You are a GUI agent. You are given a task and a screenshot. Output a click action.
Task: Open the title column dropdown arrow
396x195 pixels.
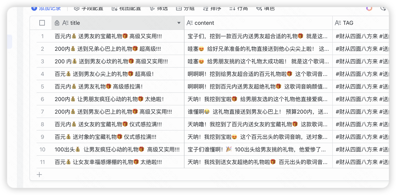point(179,23)
